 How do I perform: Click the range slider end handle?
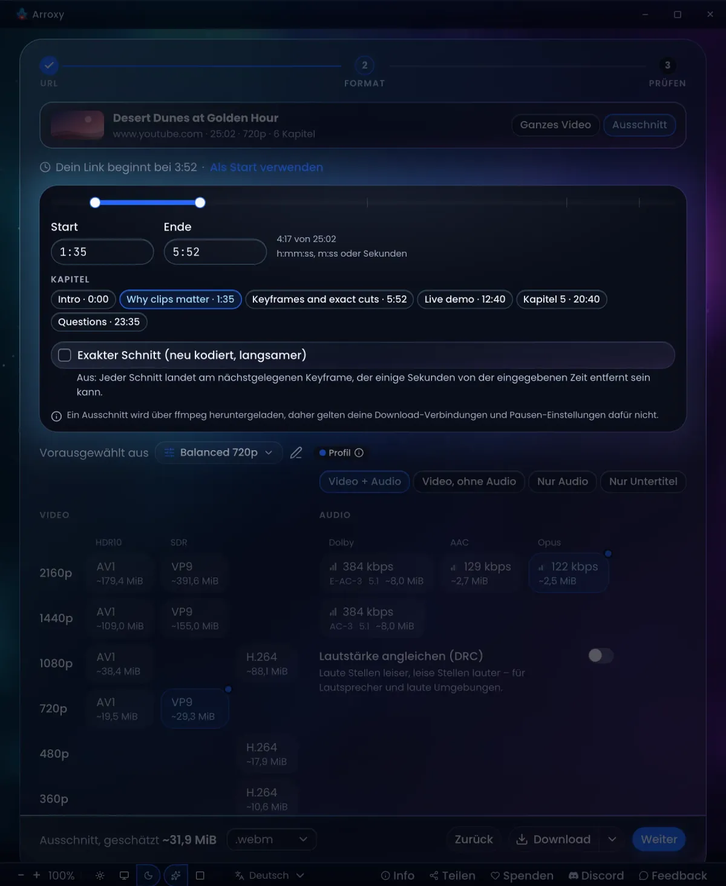click(x=200, y=203)
